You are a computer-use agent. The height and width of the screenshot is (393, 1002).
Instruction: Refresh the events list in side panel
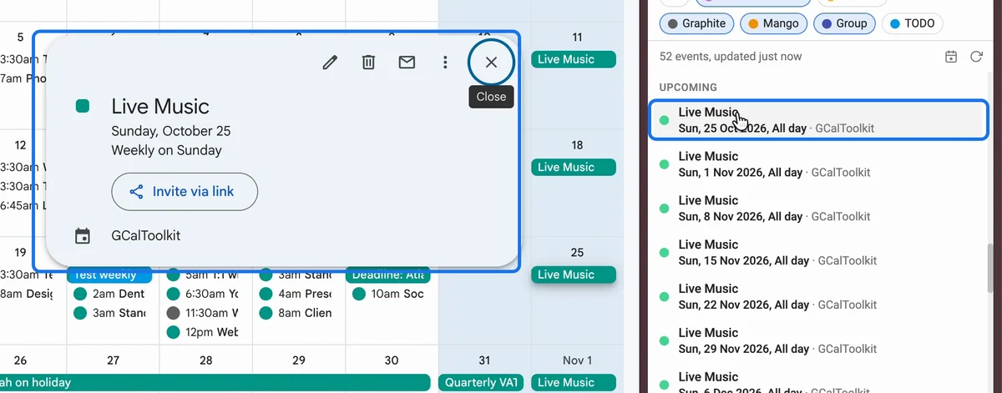point(976,57)
